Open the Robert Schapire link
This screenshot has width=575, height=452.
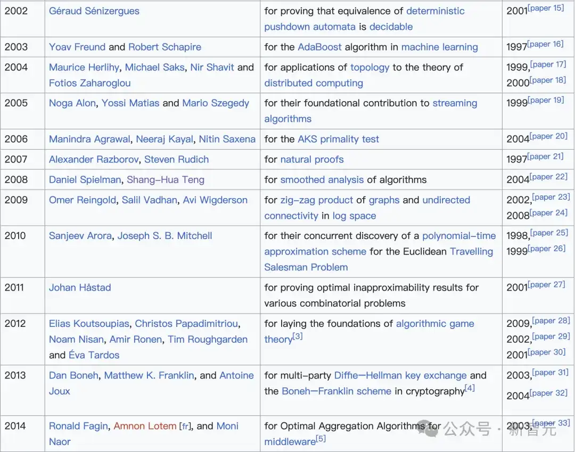[x=165, y=47]
